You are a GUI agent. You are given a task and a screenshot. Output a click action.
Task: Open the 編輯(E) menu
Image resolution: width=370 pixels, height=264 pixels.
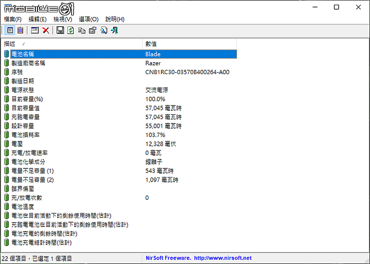(x=38, y=20)
